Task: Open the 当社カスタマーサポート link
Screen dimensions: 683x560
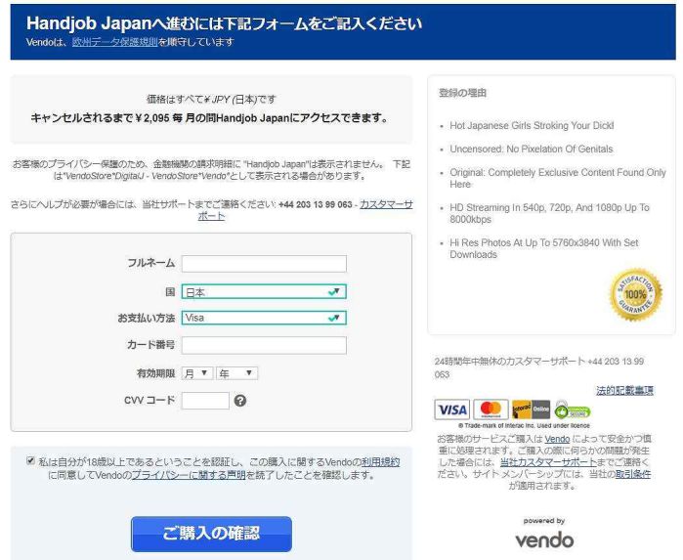Action: pos(548,462)
